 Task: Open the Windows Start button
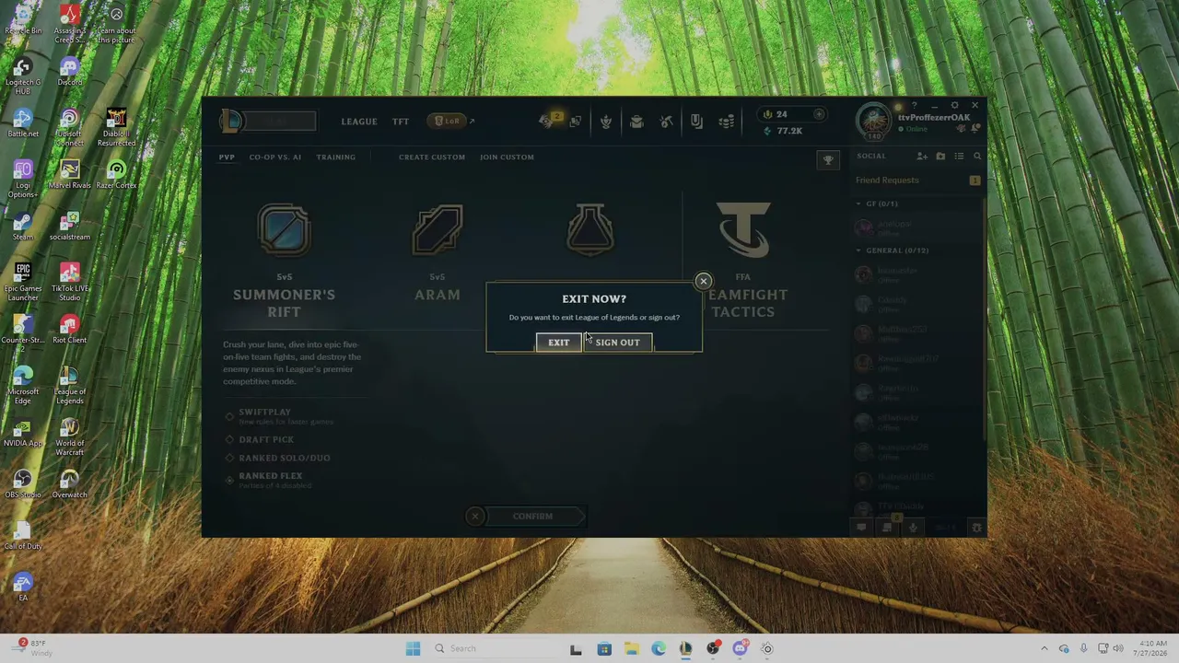click(x=413, y=648)
